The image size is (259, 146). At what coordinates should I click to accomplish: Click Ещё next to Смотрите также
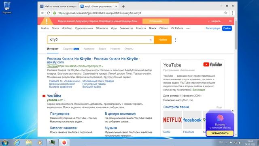click(219, 107)
